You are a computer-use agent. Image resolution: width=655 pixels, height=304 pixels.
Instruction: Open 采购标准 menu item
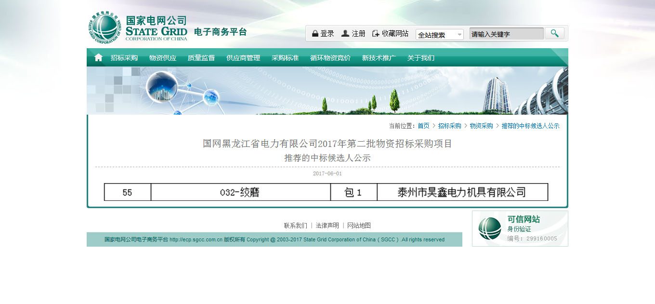(x=285, y=58)
